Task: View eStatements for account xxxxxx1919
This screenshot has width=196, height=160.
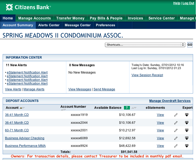Action: pos(160,115)
